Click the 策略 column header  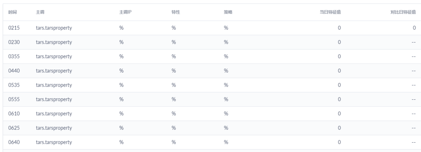228,12
